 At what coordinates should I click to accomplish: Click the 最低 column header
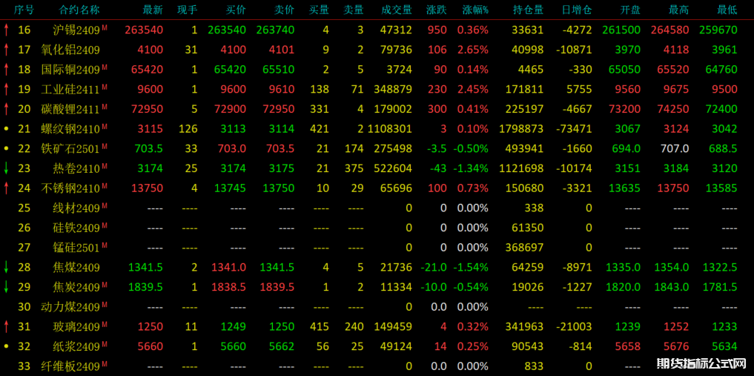click(x=727, y=10)
